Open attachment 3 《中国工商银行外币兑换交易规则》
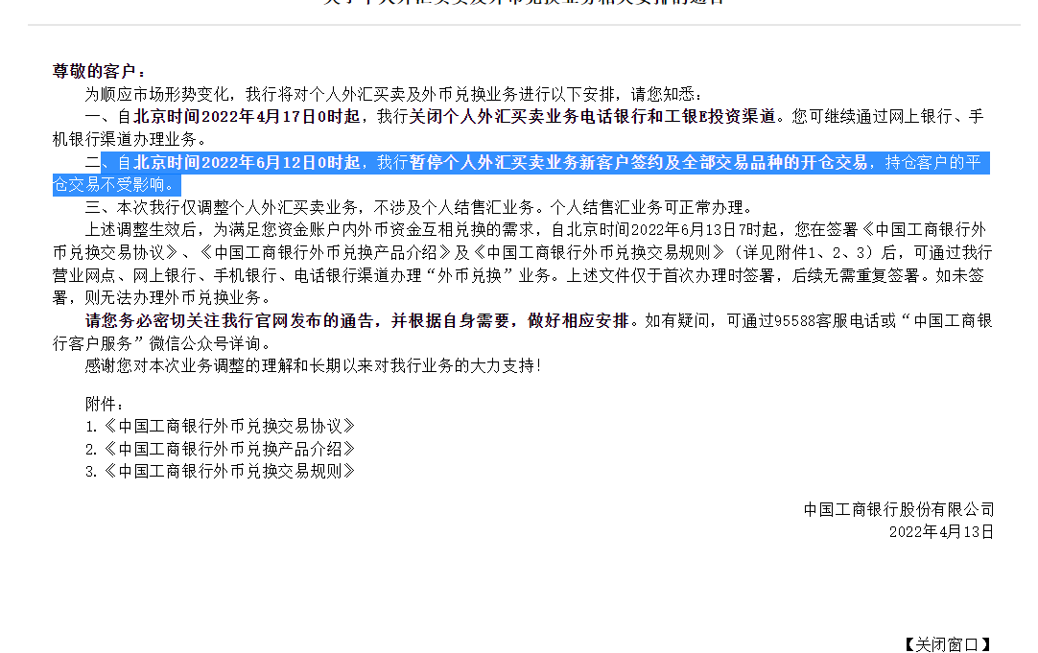This screenshot has height=653, width=1038. pyautogui.click(x=229, y=471)
